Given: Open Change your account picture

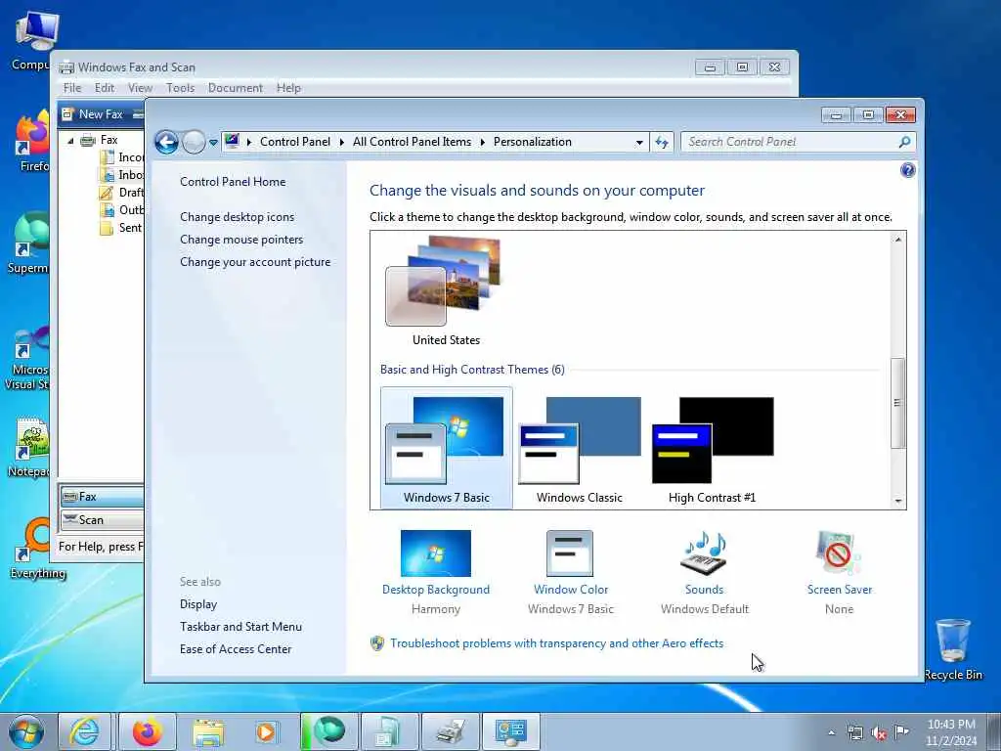Looking at the screenshot, I should [x=255, y=262].
